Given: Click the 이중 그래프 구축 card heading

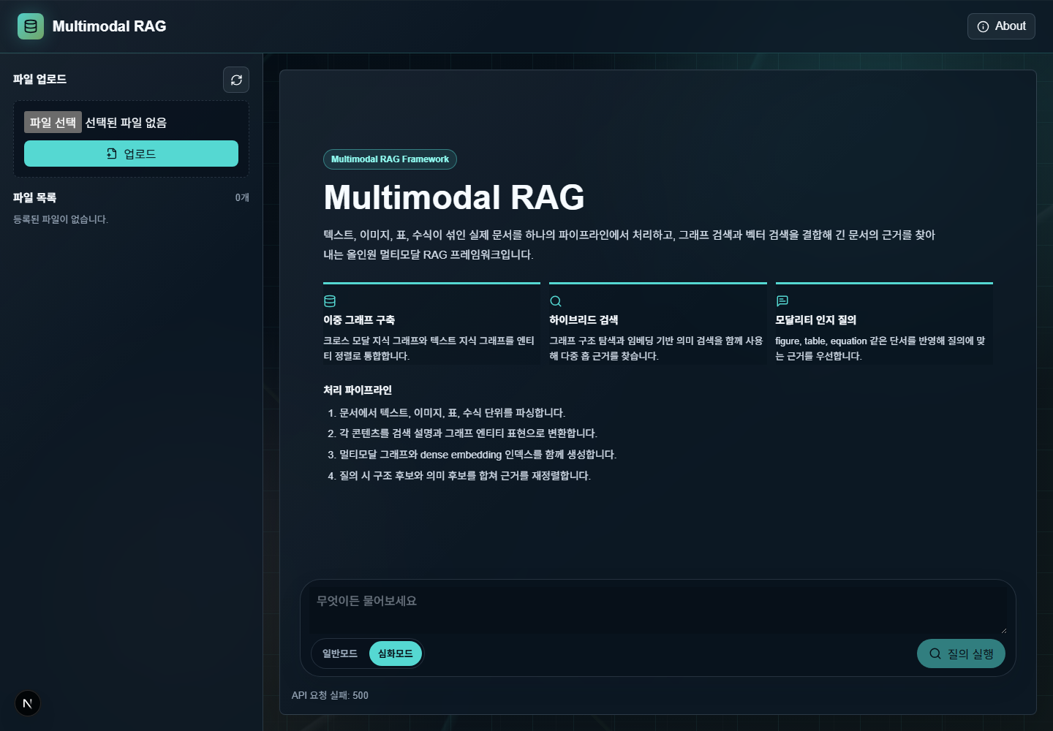Looking at the screenshot, I should click(x=359, y=320).
